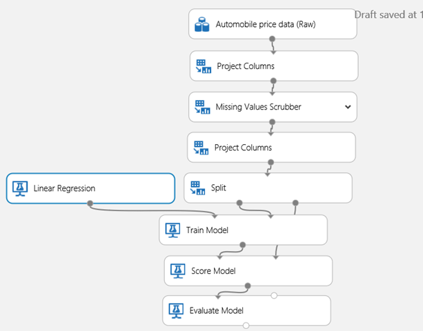
Task: Click the Train Model flask icon
Action: (173, 230)
